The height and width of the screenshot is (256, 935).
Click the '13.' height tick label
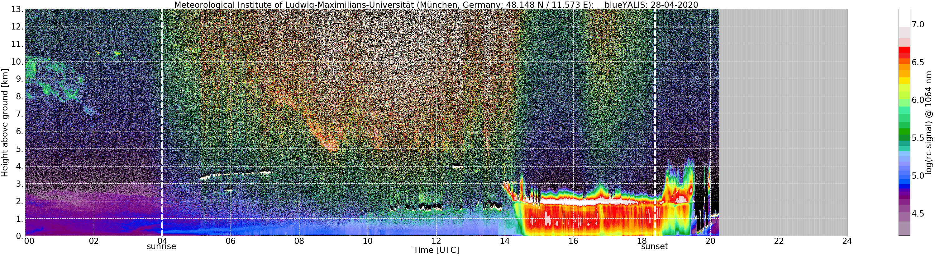tap(17, 9)
